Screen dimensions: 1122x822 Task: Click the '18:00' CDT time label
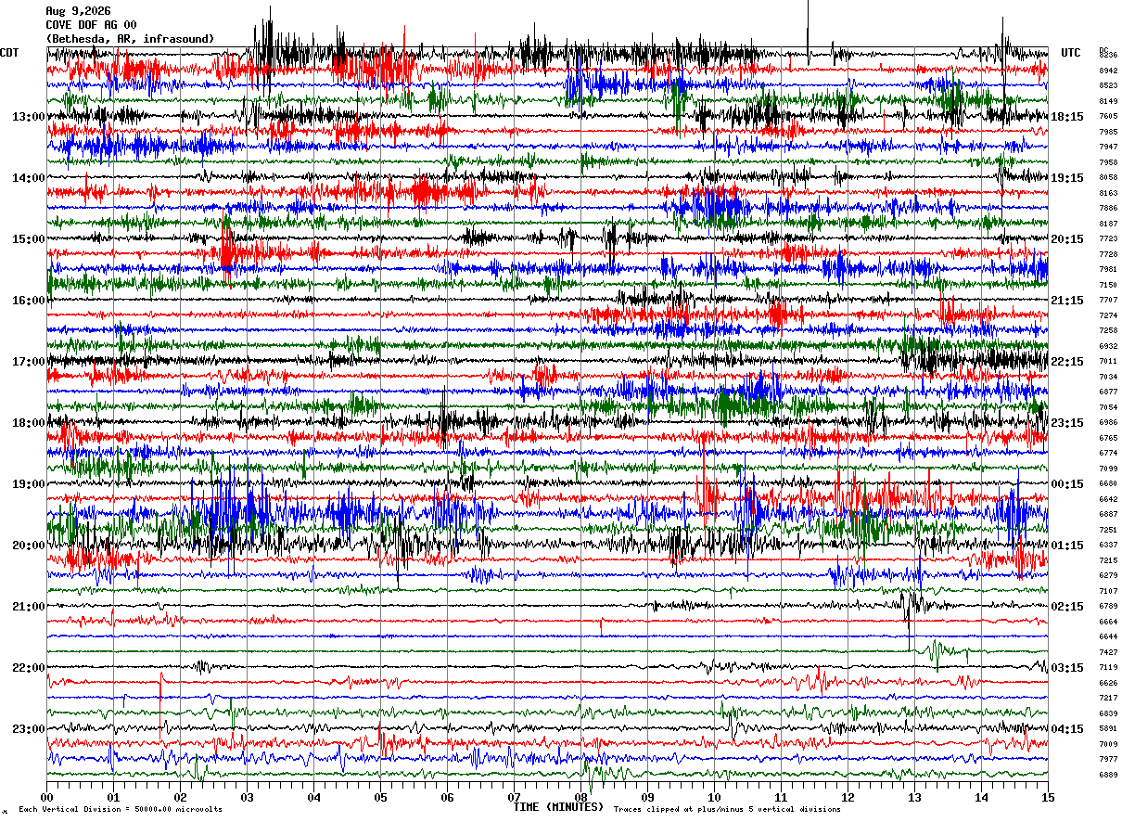28,423
